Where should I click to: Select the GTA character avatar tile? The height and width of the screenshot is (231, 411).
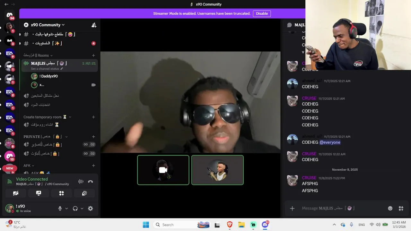[x=217, y=170]
